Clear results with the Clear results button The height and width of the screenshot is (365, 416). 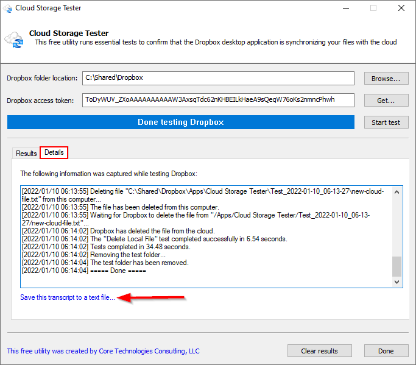pyautogui.click(x=319, y=351)
